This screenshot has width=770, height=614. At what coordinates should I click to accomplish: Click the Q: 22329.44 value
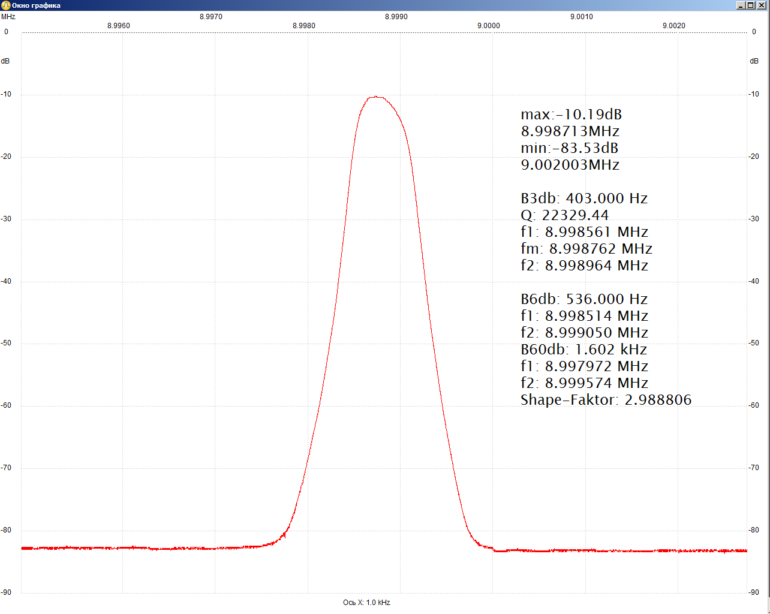(x=564, y=215)
